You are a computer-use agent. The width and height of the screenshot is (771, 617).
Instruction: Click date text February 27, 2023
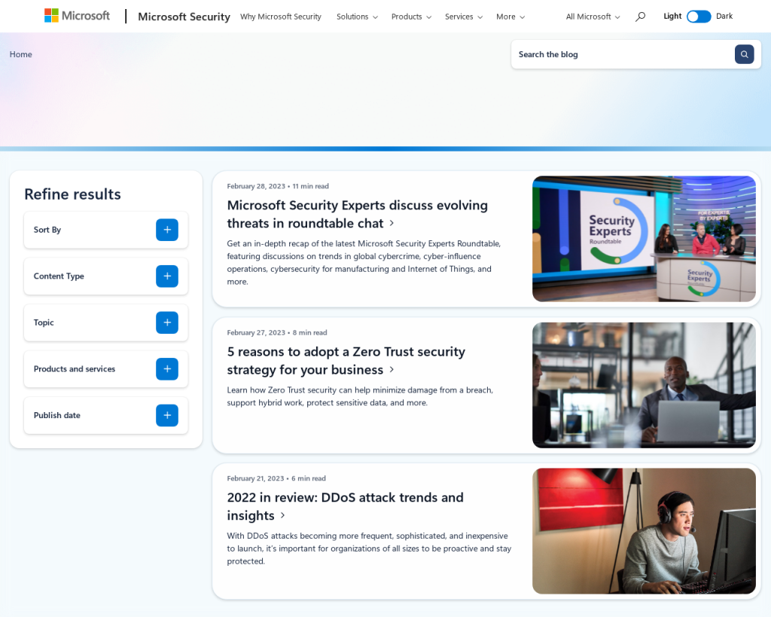(x=256, y=333)
